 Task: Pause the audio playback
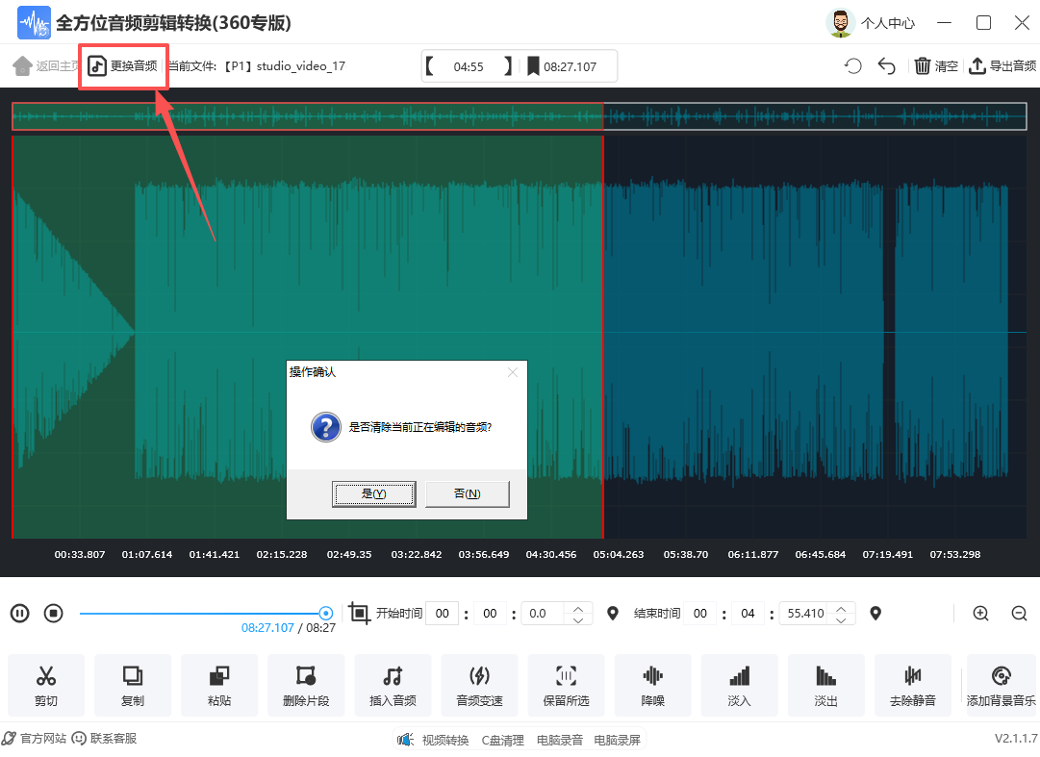[x=20, y=614]
